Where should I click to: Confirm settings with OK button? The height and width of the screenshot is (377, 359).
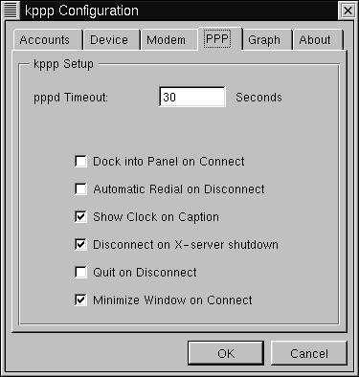[x=226, y=353]
